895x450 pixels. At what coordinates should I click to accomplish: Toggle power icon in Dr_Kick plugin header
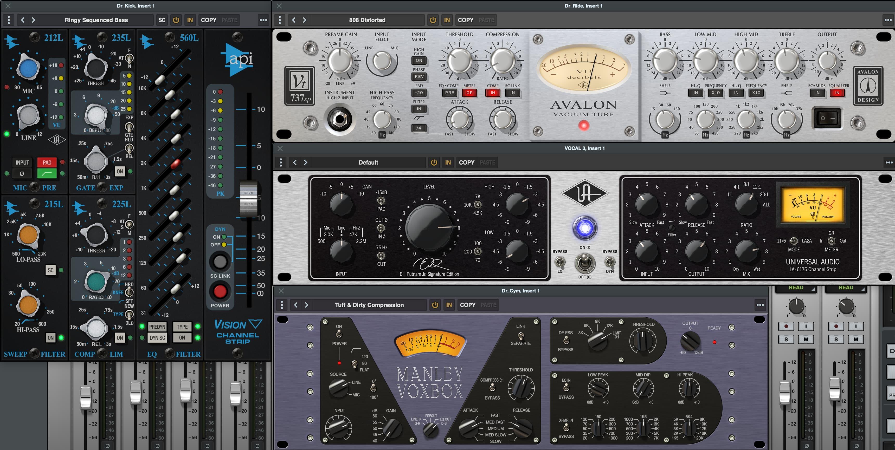(176, 20)
